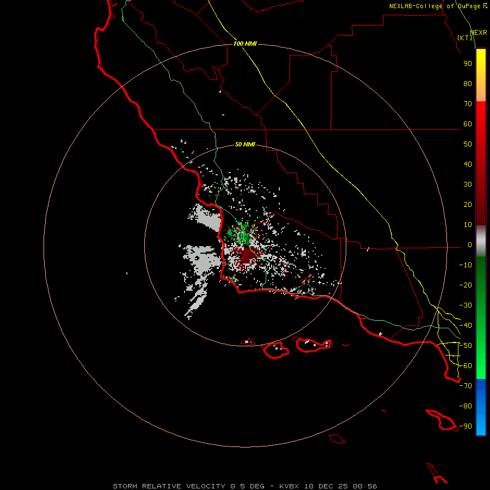Pick the blue segment of the color bar
Viewport: 490px width, 490px height.
[x=481, y=407]
